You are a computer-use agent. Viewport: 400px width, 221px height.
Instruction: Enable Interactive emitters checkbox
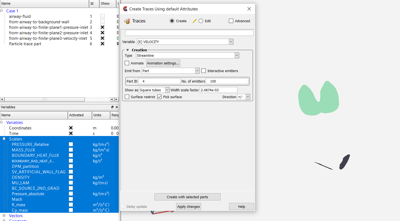coord(204,71)
